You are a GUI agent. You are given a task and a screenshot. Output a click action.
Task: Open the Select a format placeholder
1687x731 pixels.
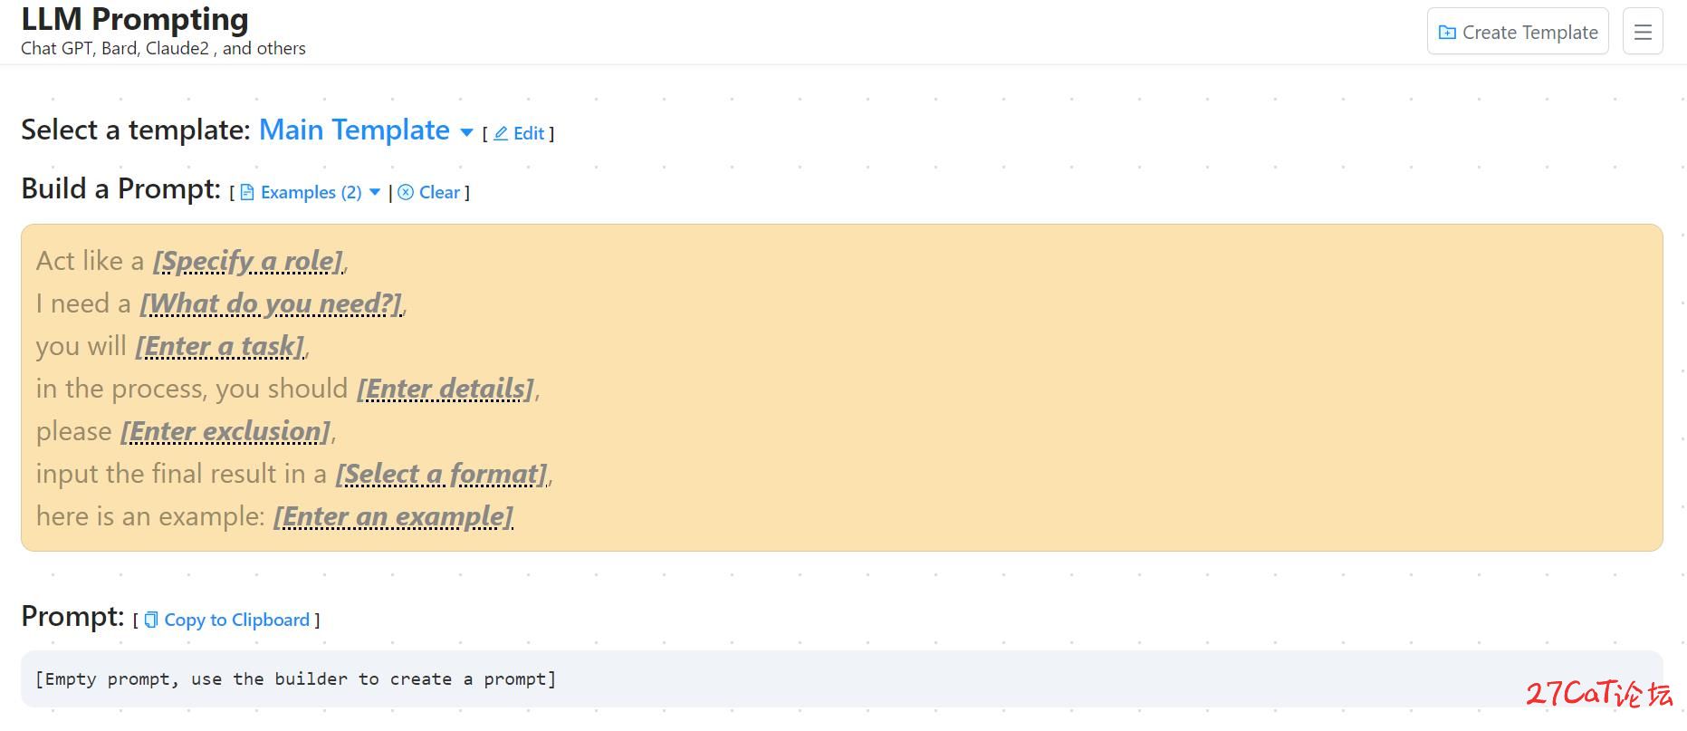pos(441,474)
